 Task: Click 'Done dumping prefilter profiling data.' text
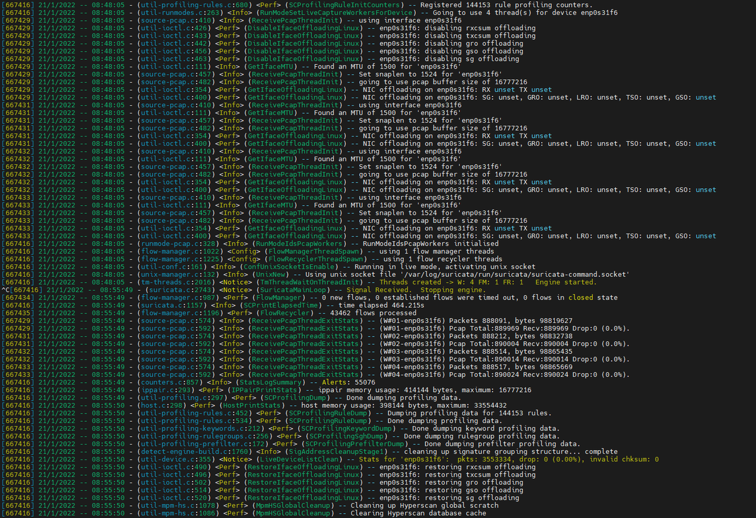[503, 444]
